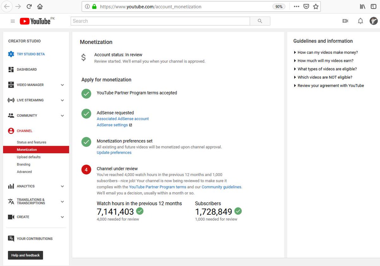Expand the Analytics section chevron
This screenshot has width=380, height=266.
coord(62,186)
